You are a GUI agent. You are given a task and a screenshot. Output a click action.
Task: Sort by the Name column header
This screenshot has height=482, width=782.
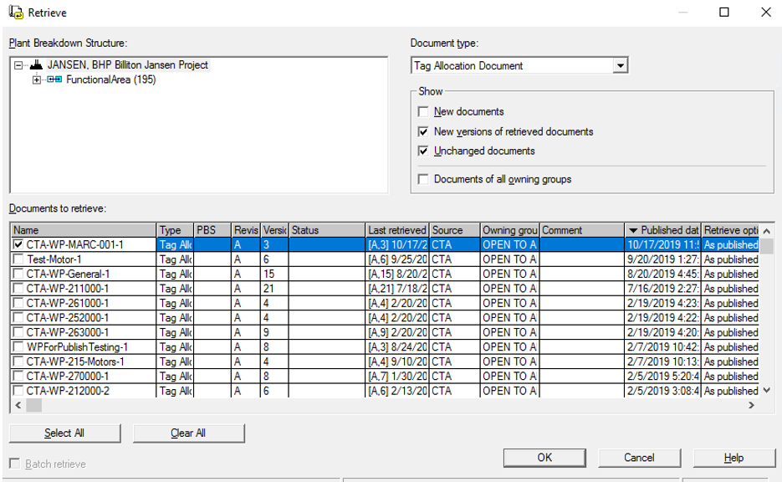(x=84, y=230)
